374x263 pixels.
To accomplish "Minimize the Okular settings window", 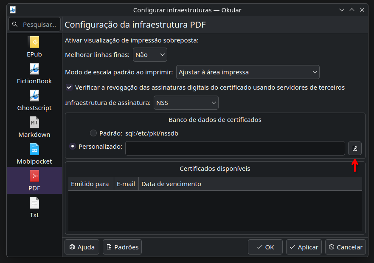I will tap(342, 10).
